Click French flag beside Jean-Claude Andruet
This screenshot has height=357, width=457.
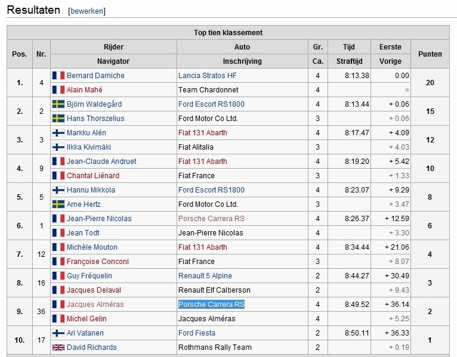point(58,161)
